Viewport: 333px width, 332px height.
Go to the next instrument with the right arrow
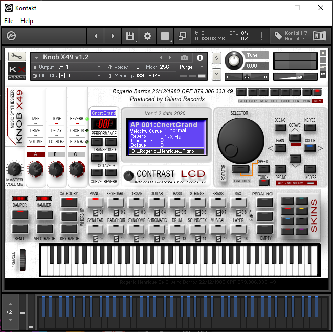113,36
